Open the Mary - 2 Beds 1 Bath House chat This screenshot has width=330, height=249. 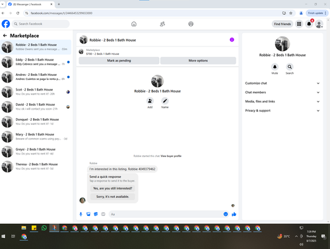[36, 137]
